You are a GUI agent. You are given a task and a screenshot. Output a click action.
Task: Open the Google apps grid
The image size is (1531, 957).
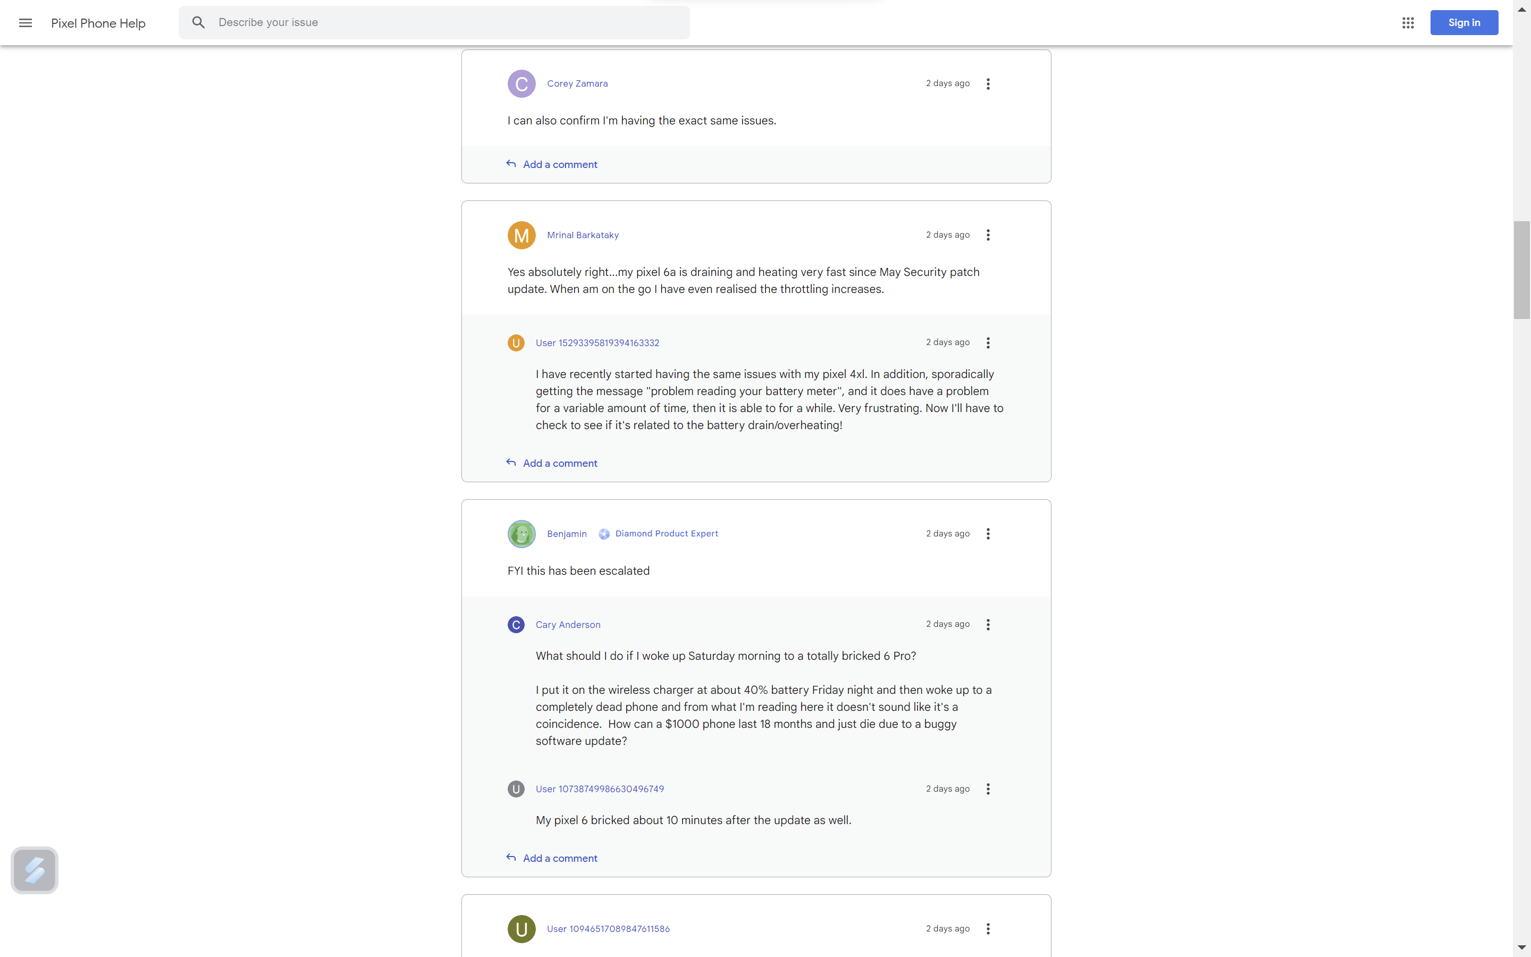point(1408,23)
